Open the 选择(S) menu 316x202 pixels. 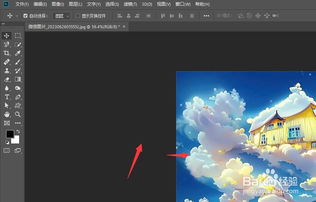coord(112,4)
